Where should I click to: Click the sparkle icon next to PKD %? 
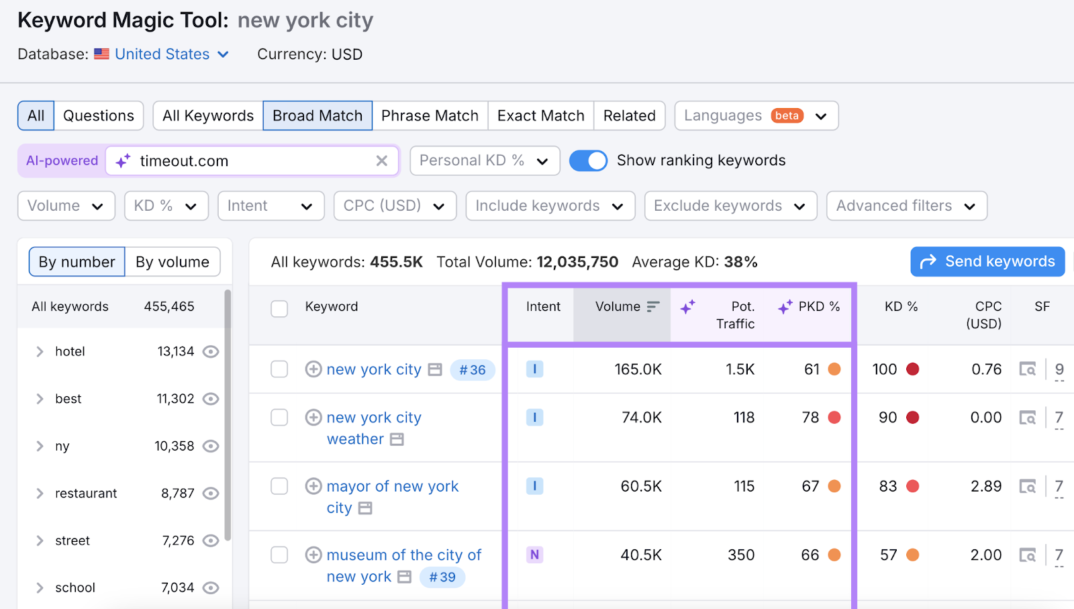[785, 308]
